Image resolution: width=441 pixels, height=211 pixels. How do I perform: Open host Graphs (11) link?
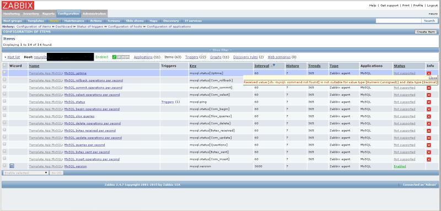[216, 57]
